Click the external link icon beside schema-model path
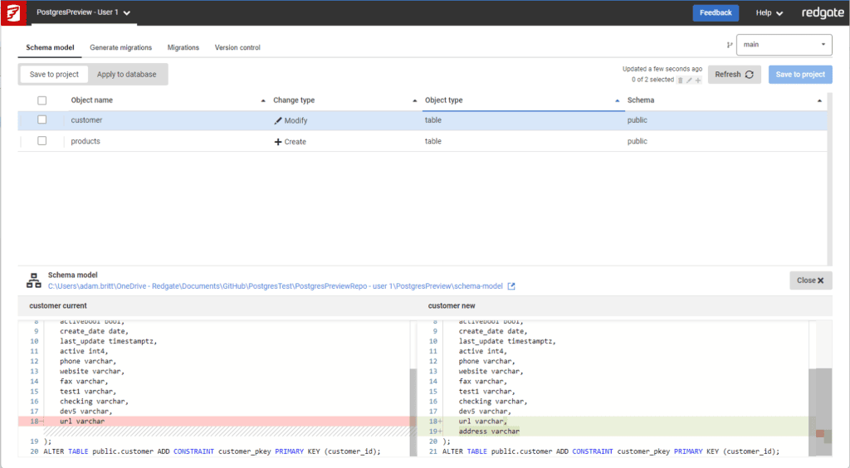This screenshot has width=850, height=468. click(x=511, y=286)
